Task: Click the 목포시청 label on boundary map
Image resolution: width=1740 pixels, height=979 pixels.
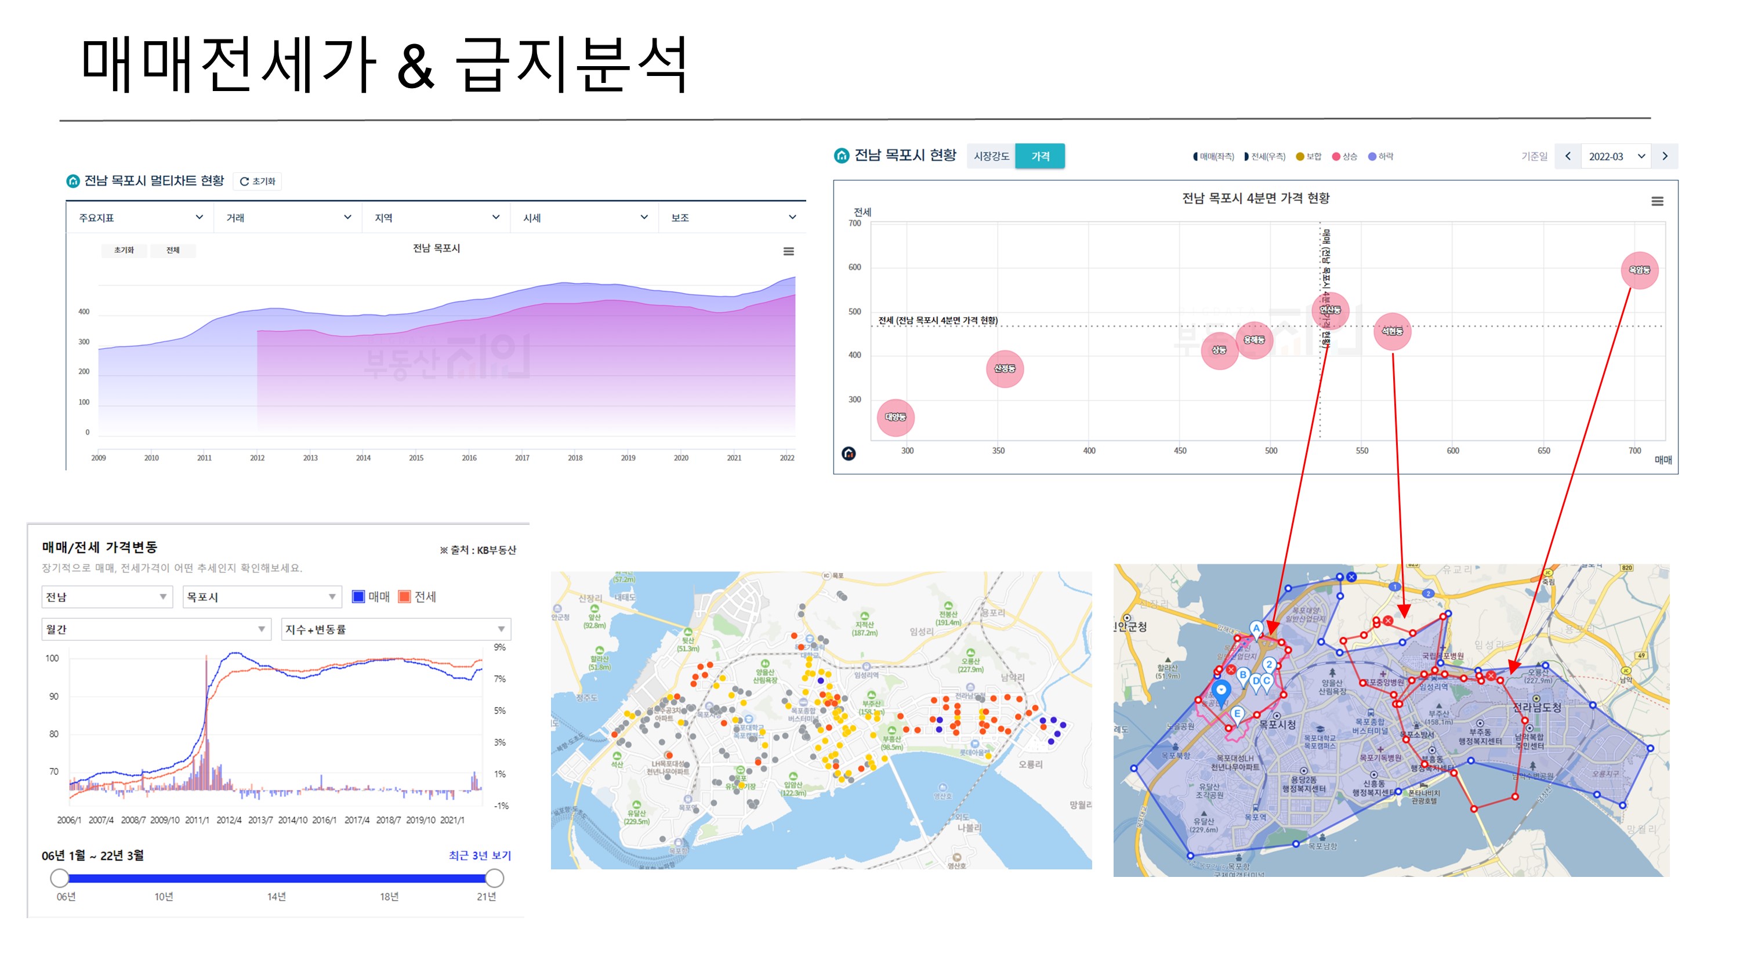Action: (1277, 724)
